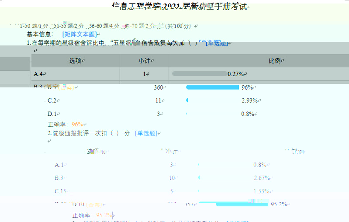
Task: Select the A.4 option cell
Action: pos(39,74)
